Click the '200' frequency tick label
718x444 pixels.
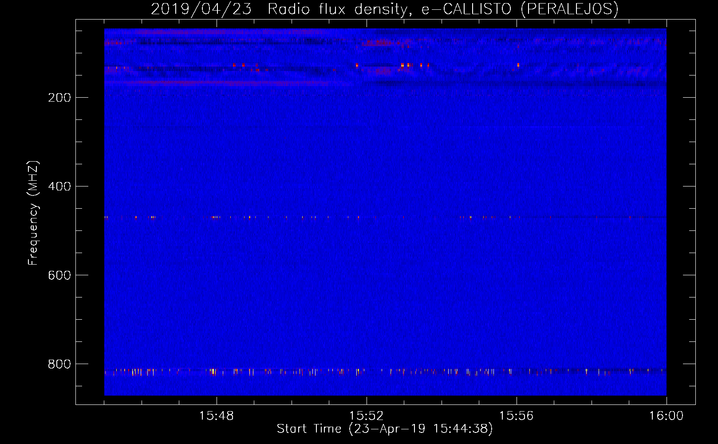pyautogui.click(x=59, y=98)
